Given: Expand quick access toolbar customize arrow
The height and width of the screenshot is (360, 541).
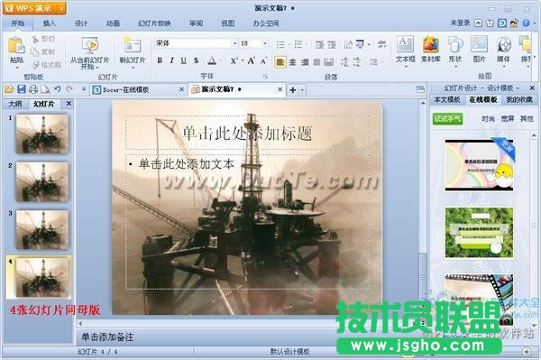Looking at the screenshot, I should 84,89.
